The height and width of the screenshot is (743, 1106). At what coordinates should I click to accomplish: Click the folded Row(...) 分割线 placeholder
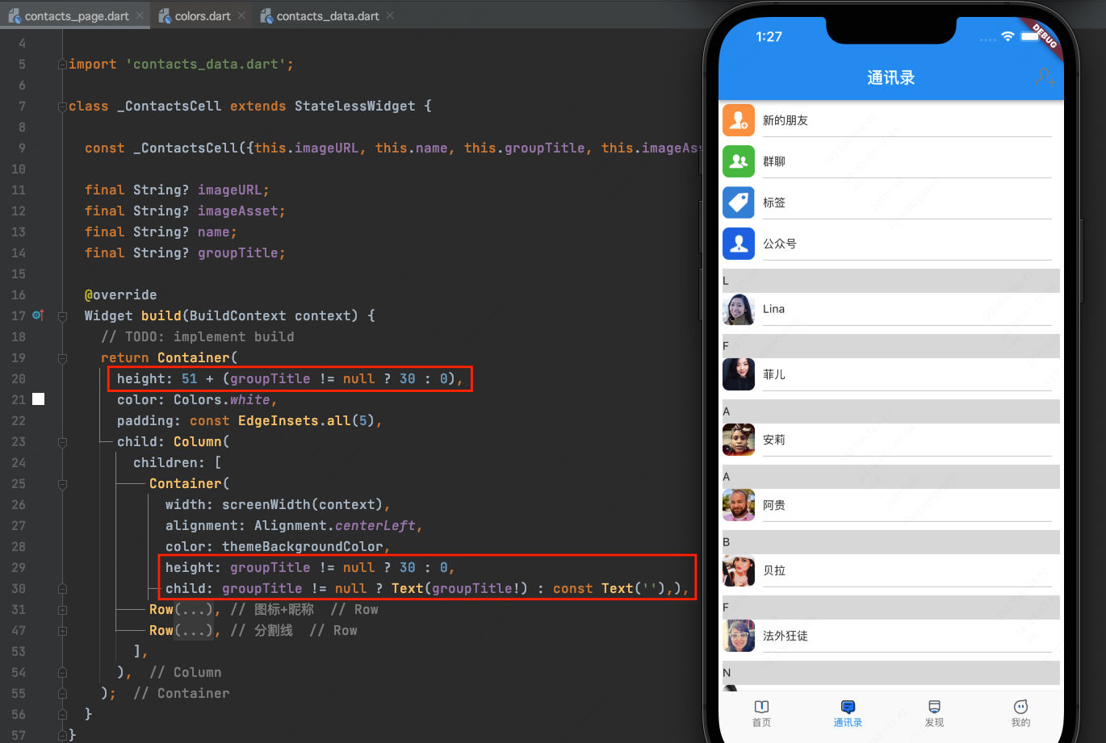(x=195, y=630)
